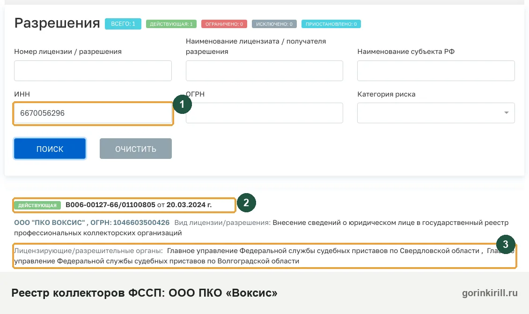Click the ДЕЙСТВУЮЩАЯ status label on the result
529x314 pixels.
[x=37, y=205]
